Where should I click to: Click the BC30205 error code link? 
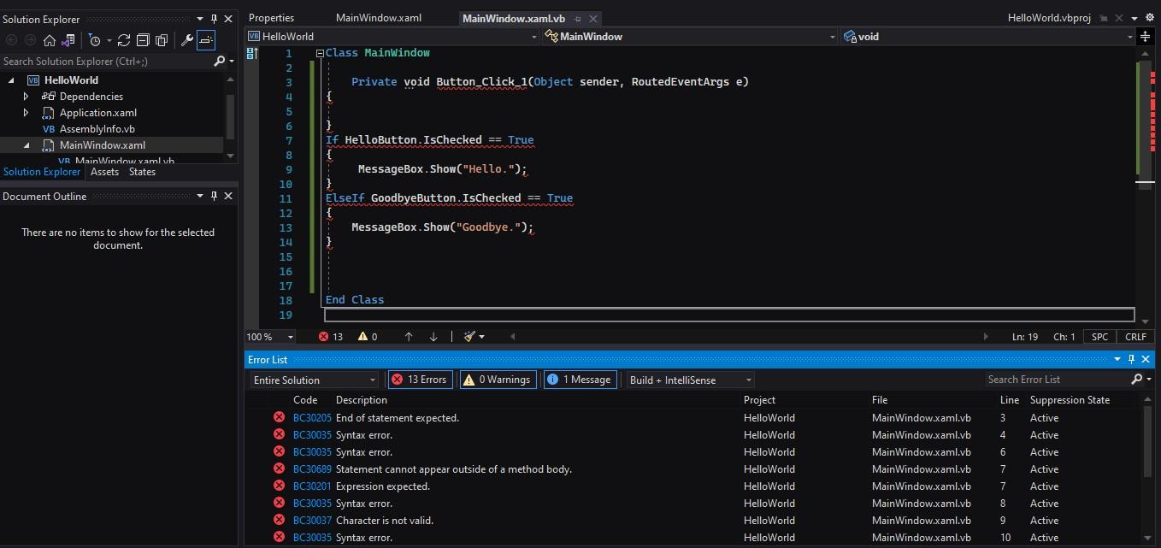312,417
